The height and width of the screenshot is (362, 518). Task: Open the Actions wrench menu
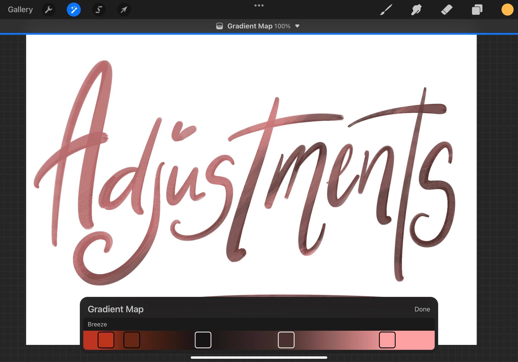click(48, 10)
